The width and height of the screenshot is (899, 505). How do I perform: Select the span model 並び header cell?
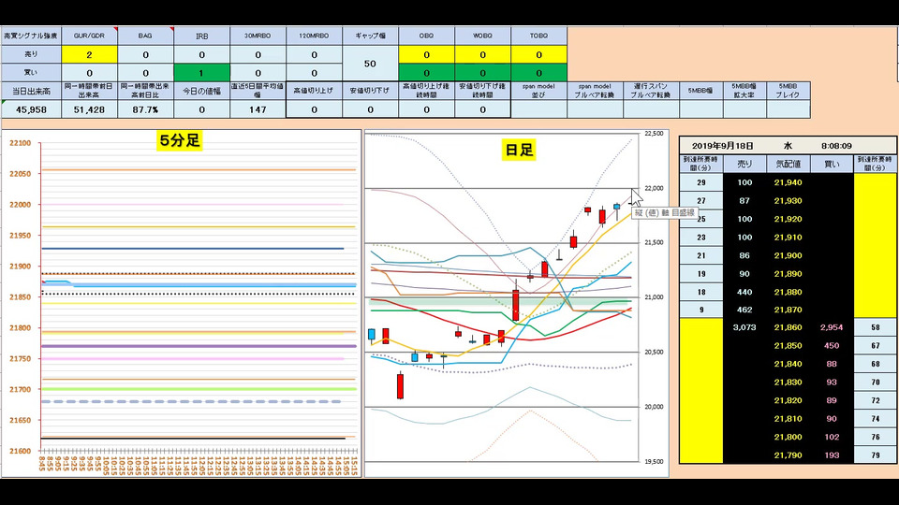coord(538,91)
